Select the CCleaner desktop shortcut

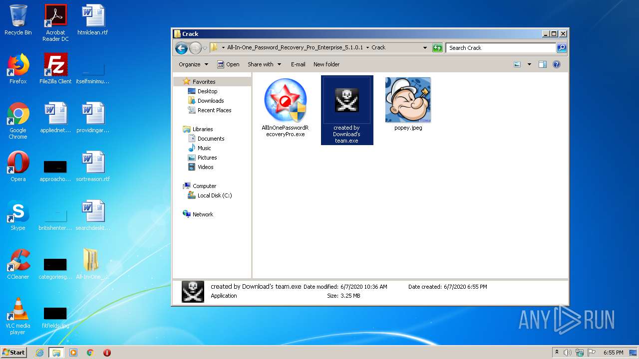[x=18, y=264]
